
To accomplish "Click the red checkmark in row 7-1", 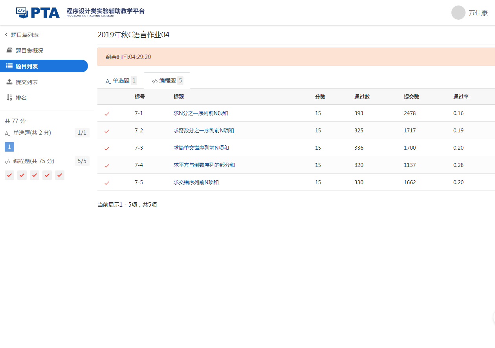I will 107,114.
